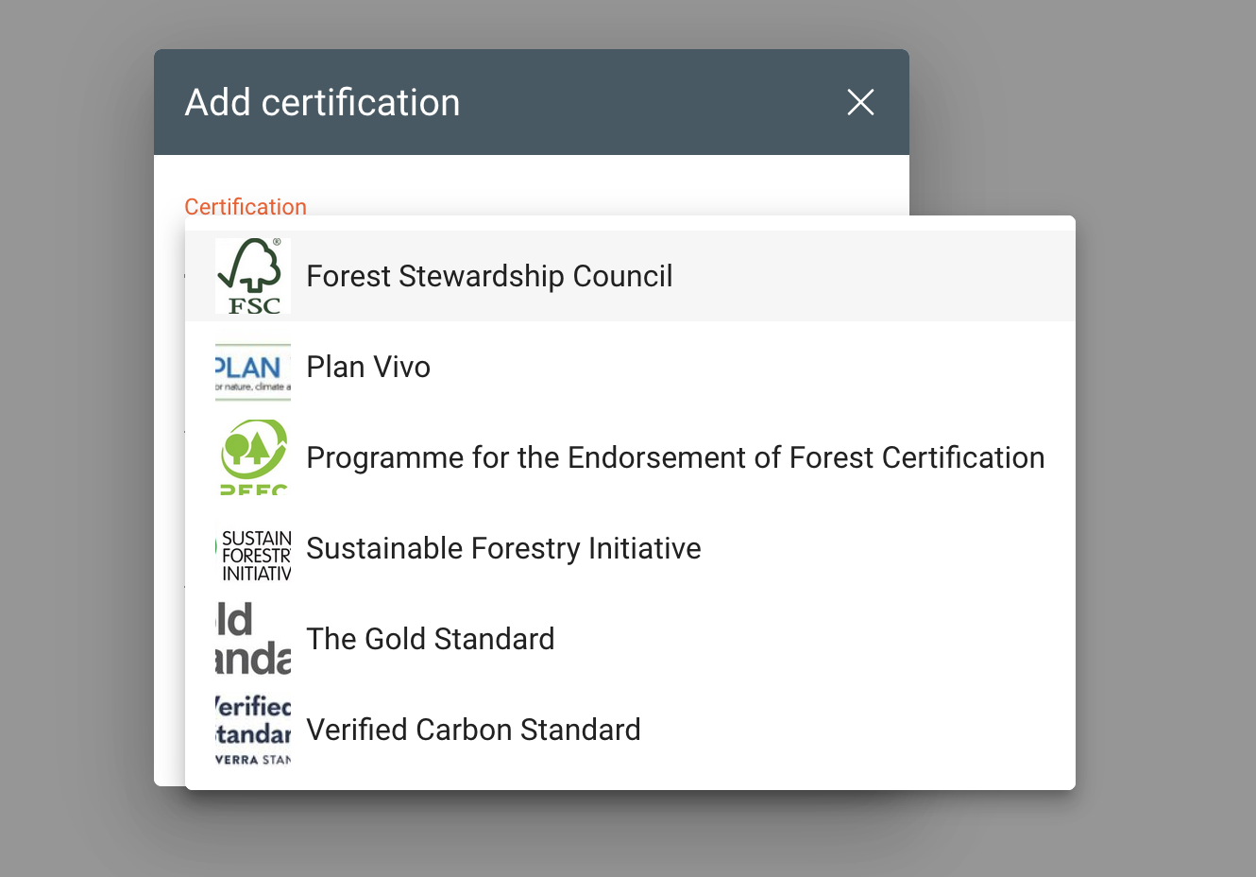
Task: Click blank space right of The Gold Standard text
Action: [x=803, y=639]
